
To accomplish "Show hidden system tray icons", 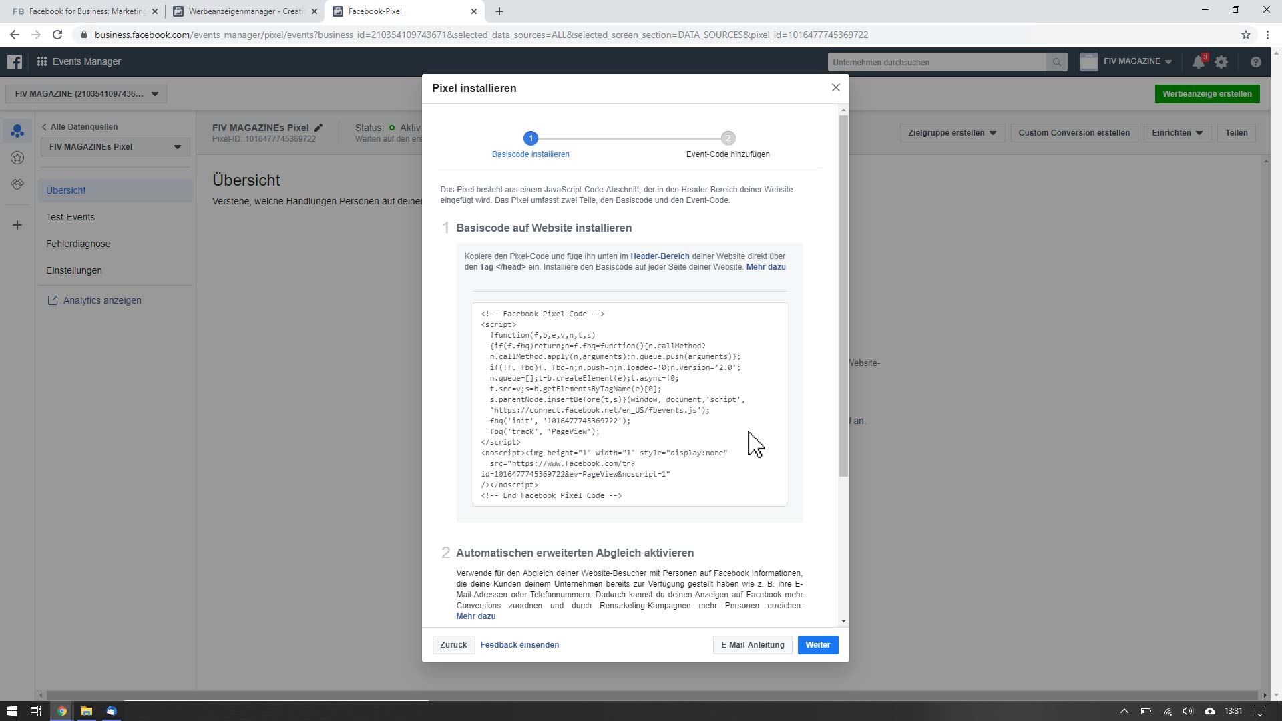I will 1124,711.
